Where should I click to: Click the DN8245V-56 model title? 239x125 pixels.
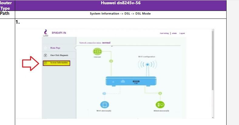(x=59, y=33)
